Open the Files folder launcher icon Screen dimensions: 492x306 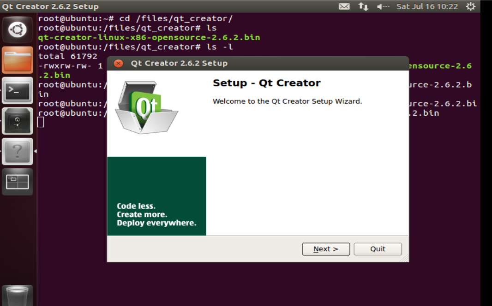(17, 60)
